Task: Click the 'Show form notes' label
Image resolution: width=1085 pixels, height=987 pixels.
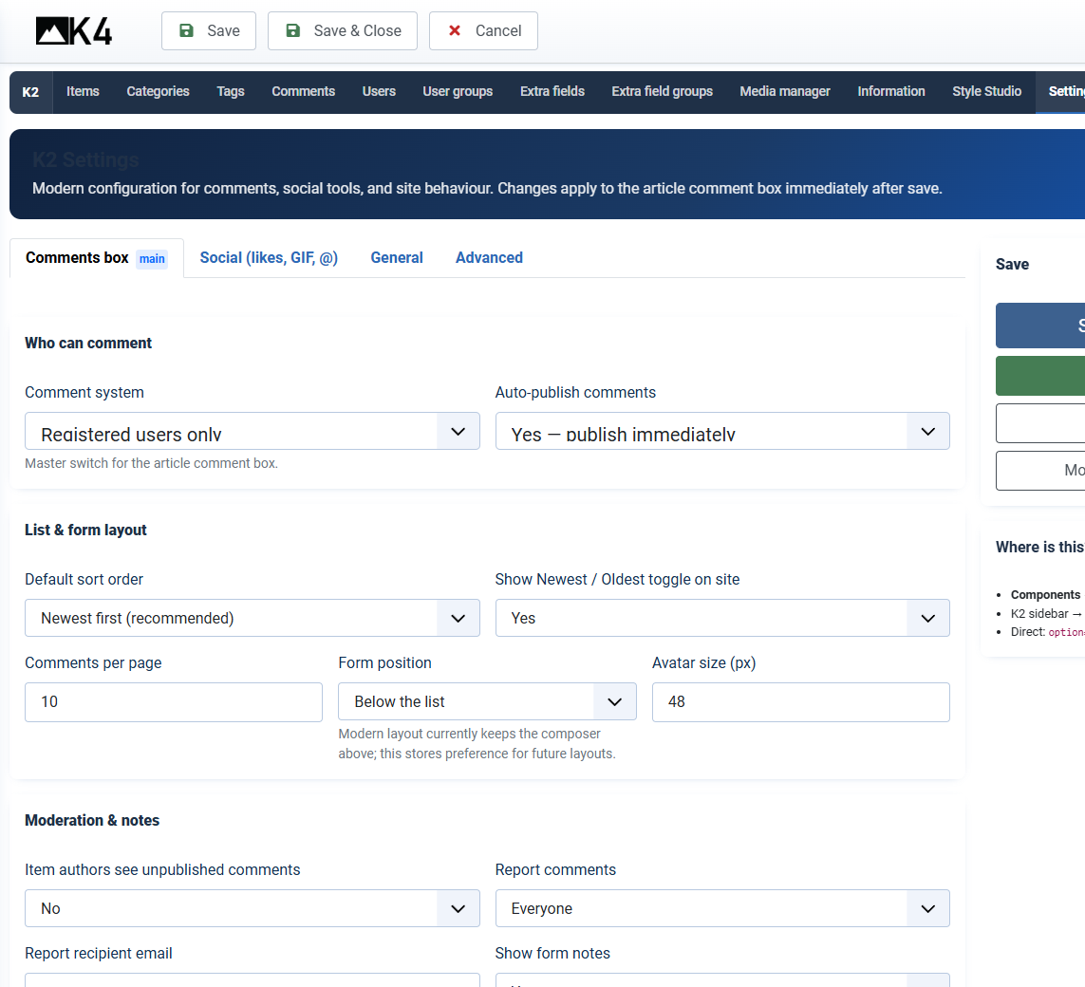Action: click(x=552, y=953)
